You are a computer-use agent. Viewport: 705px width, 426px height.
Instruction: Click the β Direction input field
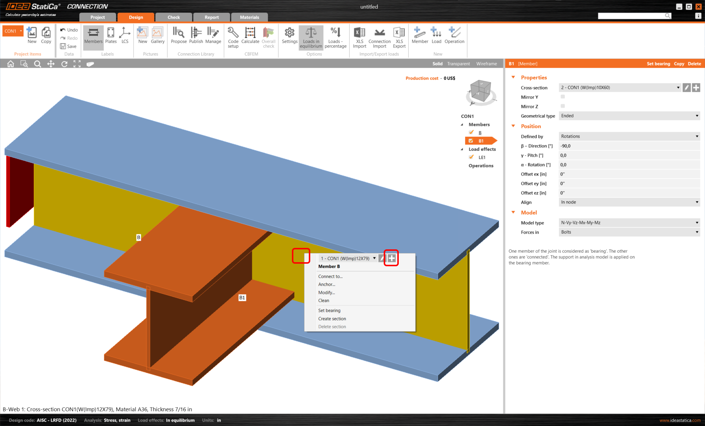click(x=629, y=146)
